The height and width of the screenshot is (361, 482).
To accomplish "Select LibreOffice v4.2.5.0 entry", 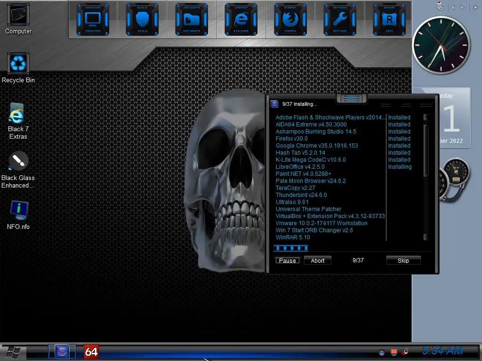I will (300, 167).
